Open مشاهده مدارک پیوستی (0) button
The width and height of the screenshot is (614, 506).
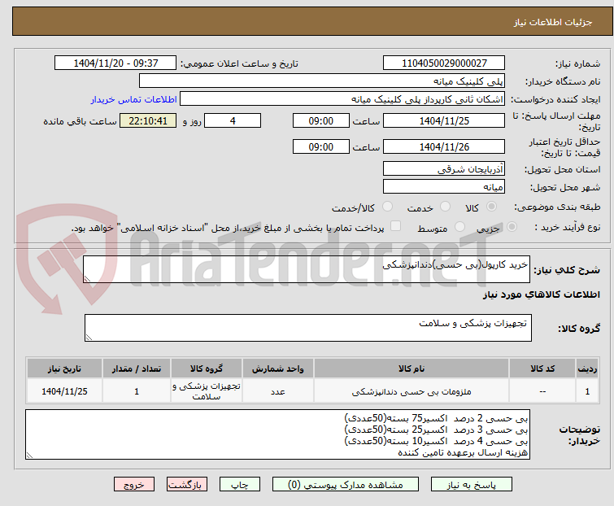coord(346,485)
